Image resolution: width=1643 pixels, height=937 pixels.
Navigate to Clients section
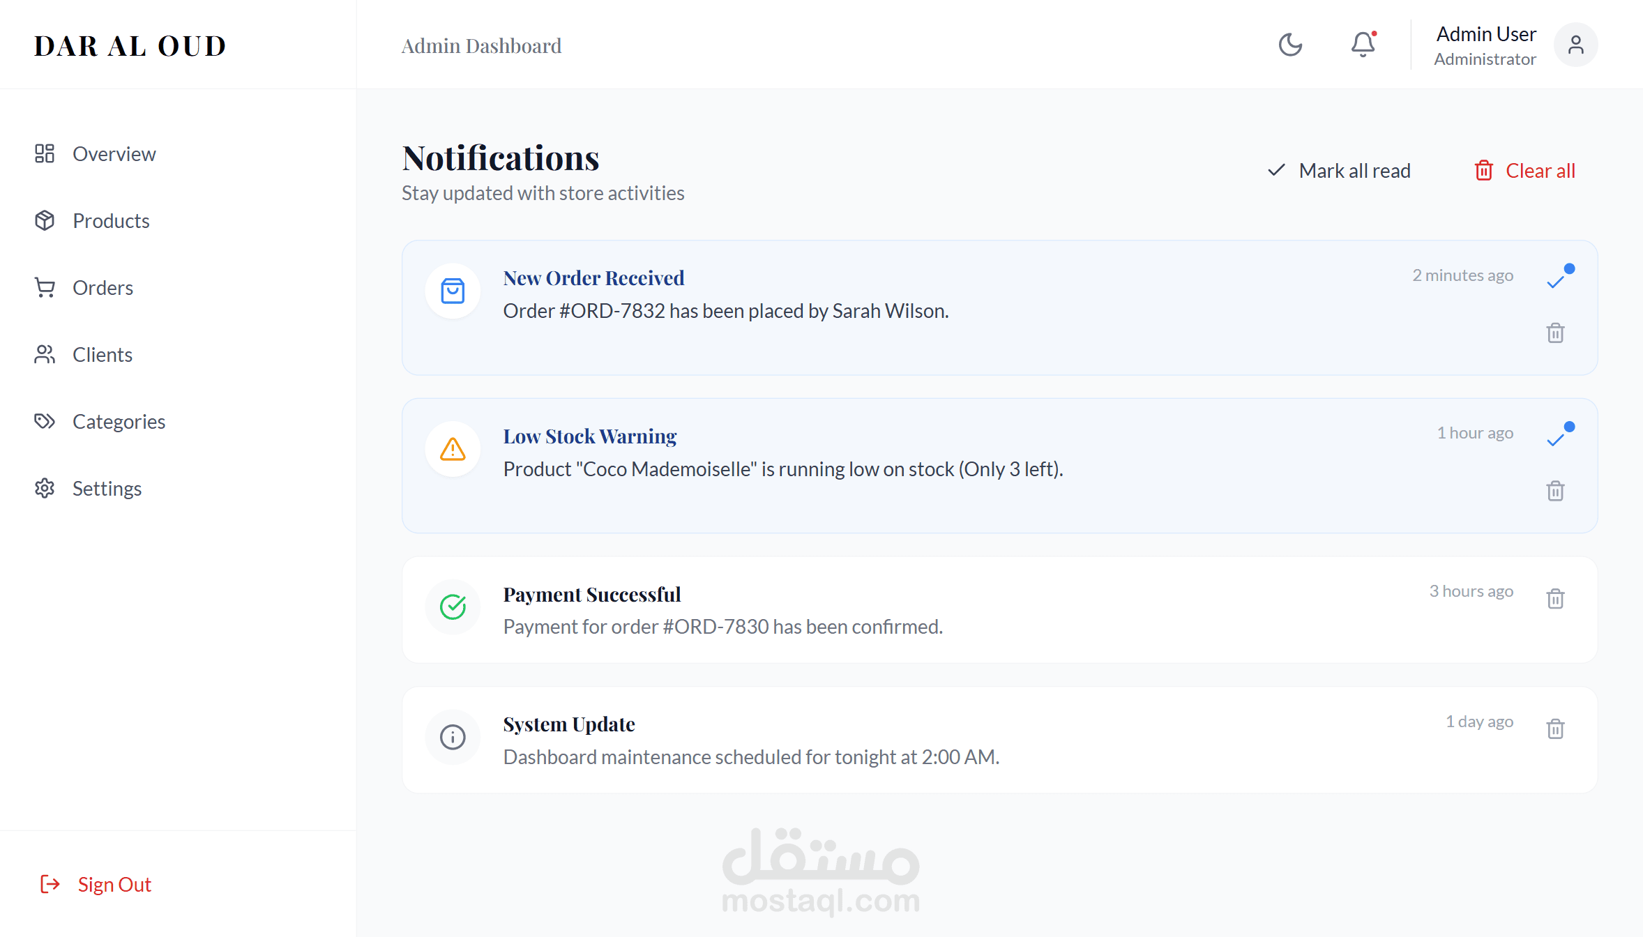[102, 354]
